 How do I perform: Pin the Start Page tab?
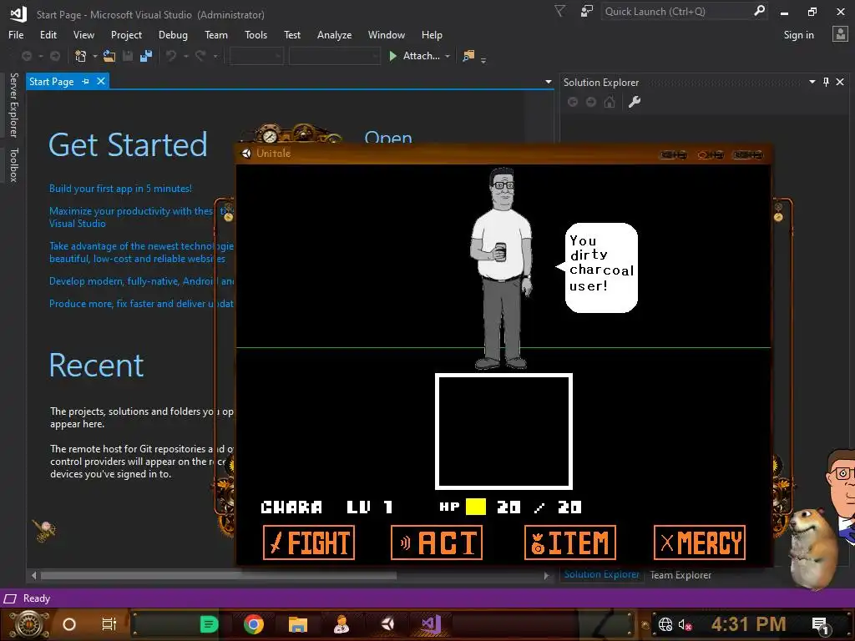tap(86, 81)
